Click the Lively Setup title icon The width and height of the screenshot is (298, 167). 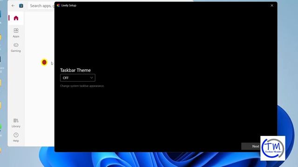point(58,6)
